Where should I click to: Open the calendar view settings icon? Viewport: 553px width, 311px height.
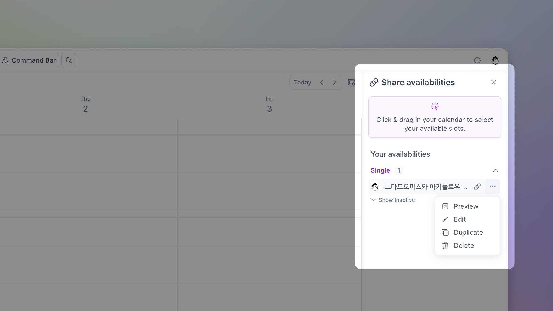coord(351,82)
